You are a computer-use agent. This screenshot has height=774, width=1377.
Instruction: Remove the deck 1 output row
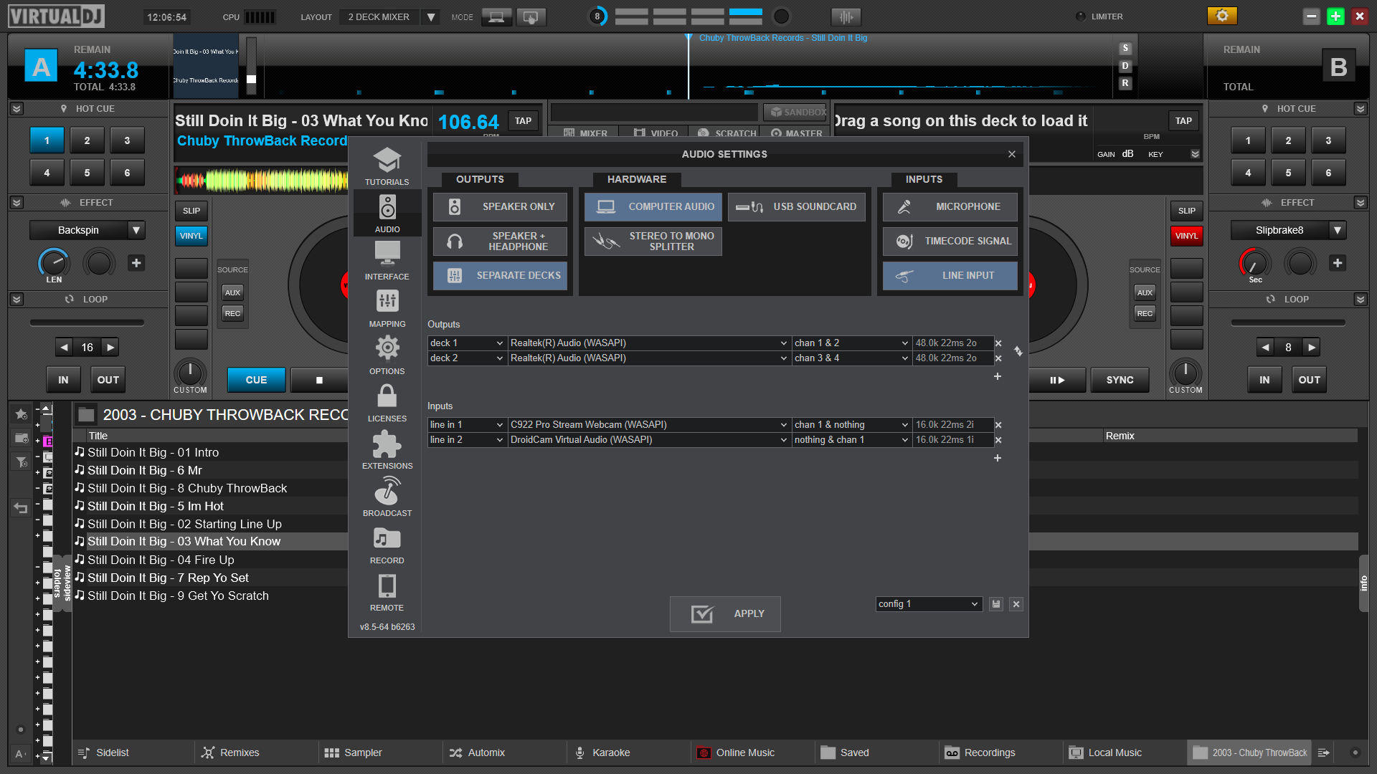pos(998,343)
